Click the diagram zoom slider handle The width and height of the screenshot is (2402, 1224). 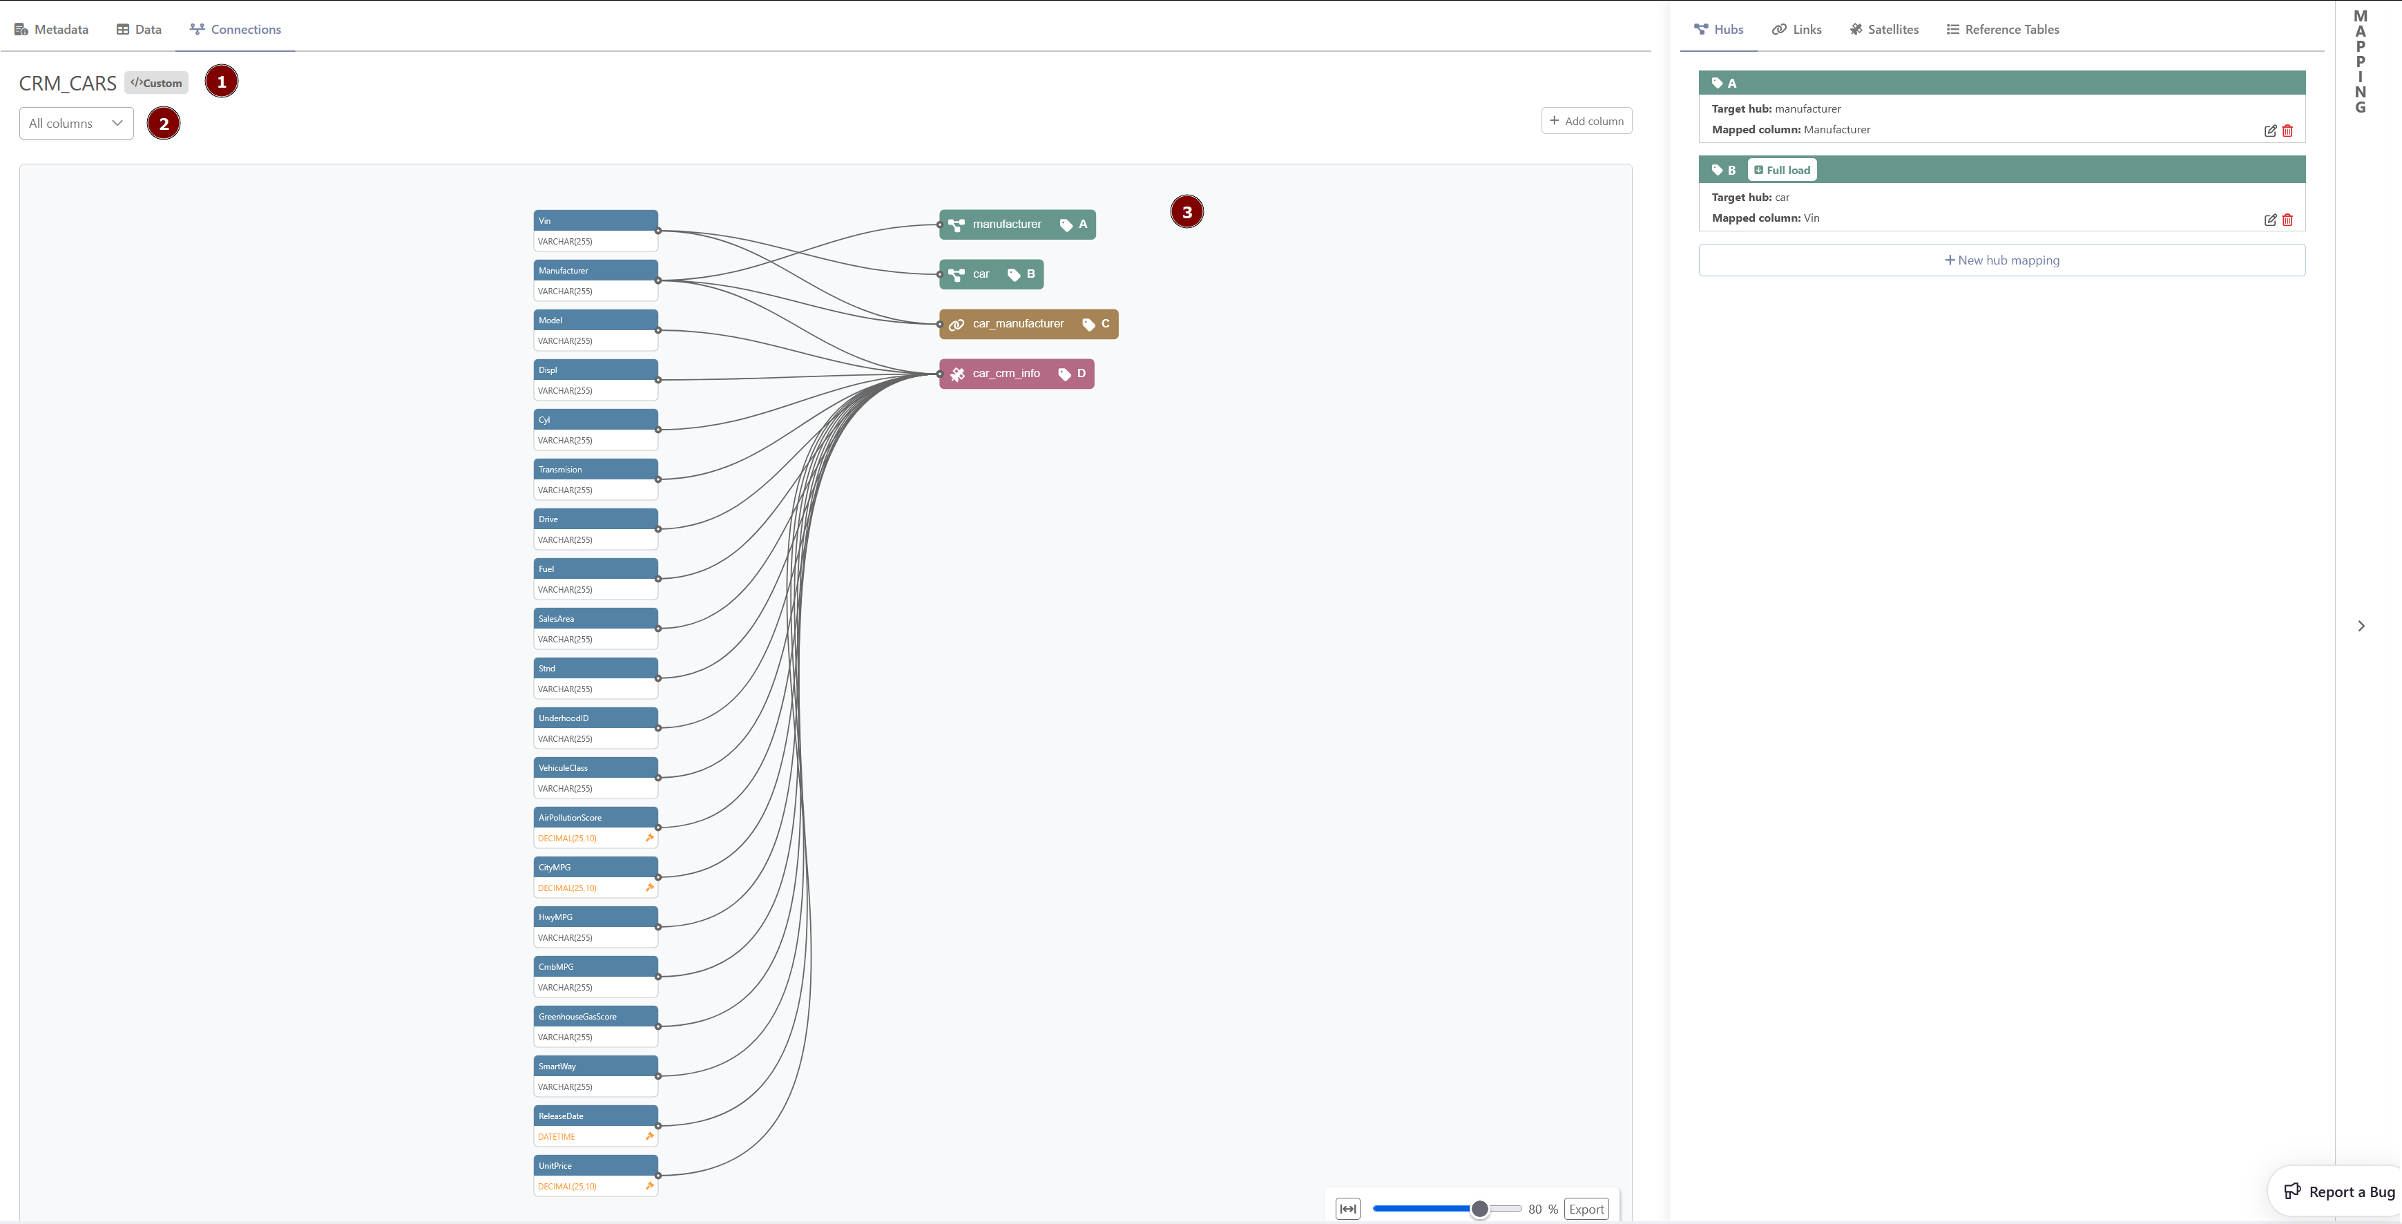1479,1209
